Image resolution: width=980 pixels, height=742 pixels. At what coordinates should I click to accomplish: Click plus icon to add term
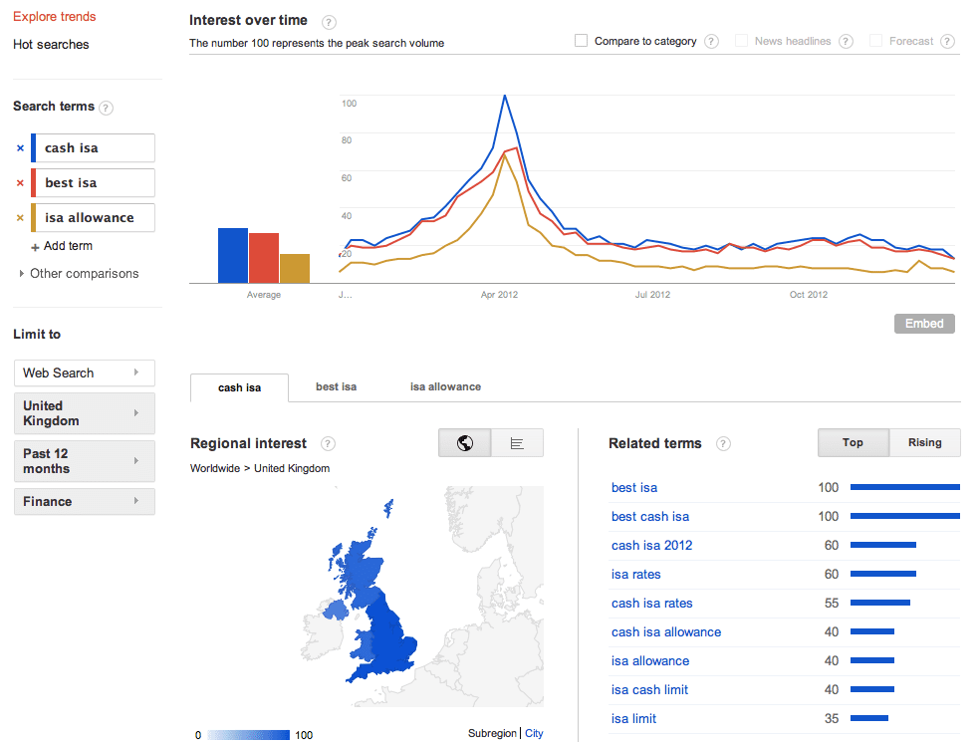[x=35, y=248]
